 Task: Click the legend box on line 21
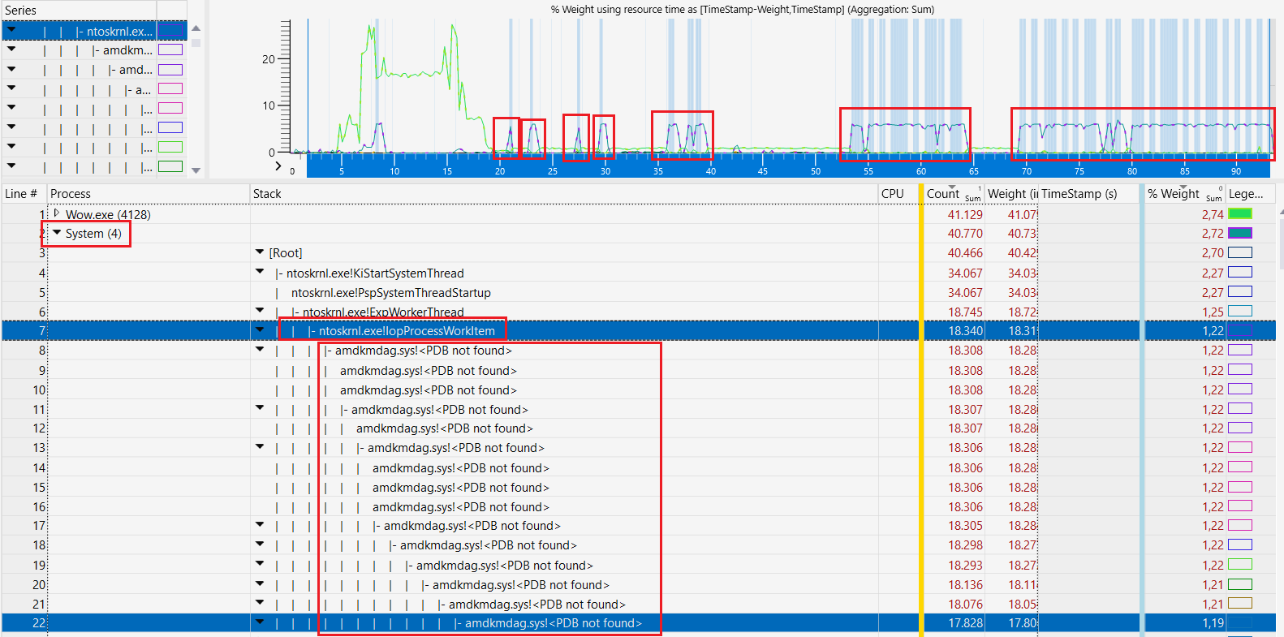click(x=1240, y=603)
